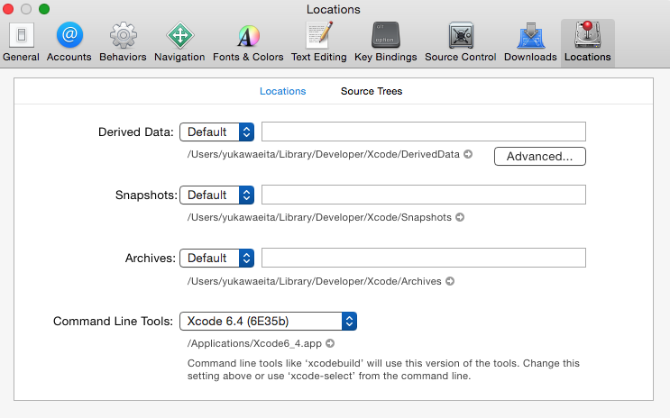Click the Xcode/Archives path text

314,281
